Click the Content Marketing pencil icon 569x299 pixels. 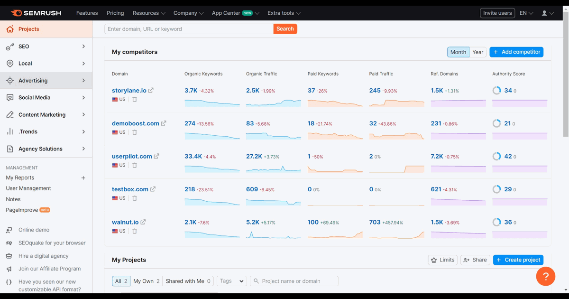[10, 115]
